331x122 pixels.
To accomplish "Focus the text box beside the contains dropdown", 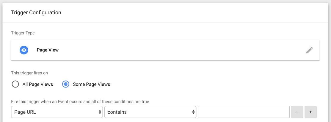I will pyautogui.click(x=244, y=112).
